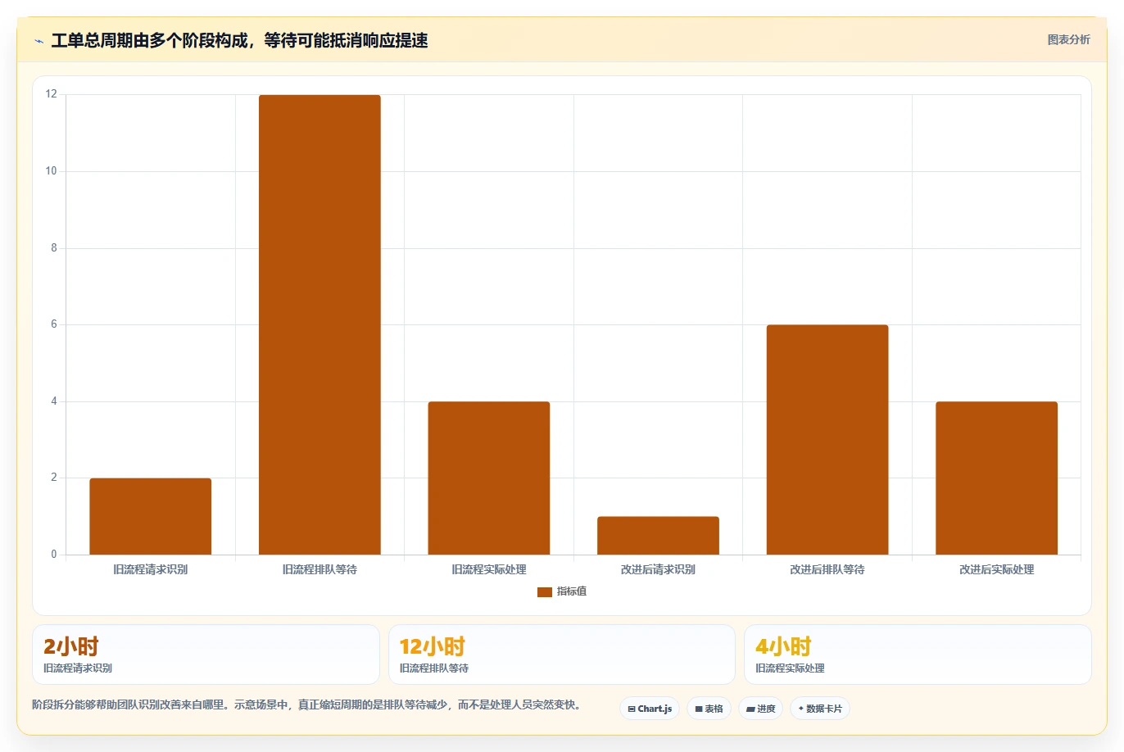Screen dimensions: 1124x752
Task: Open the 12小时 旧流程排队等待 card
Action: (561, 655)
